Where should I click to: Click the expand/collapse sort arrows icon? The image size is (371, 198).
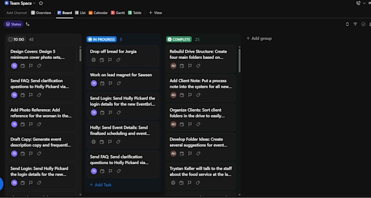click(347, 24)
